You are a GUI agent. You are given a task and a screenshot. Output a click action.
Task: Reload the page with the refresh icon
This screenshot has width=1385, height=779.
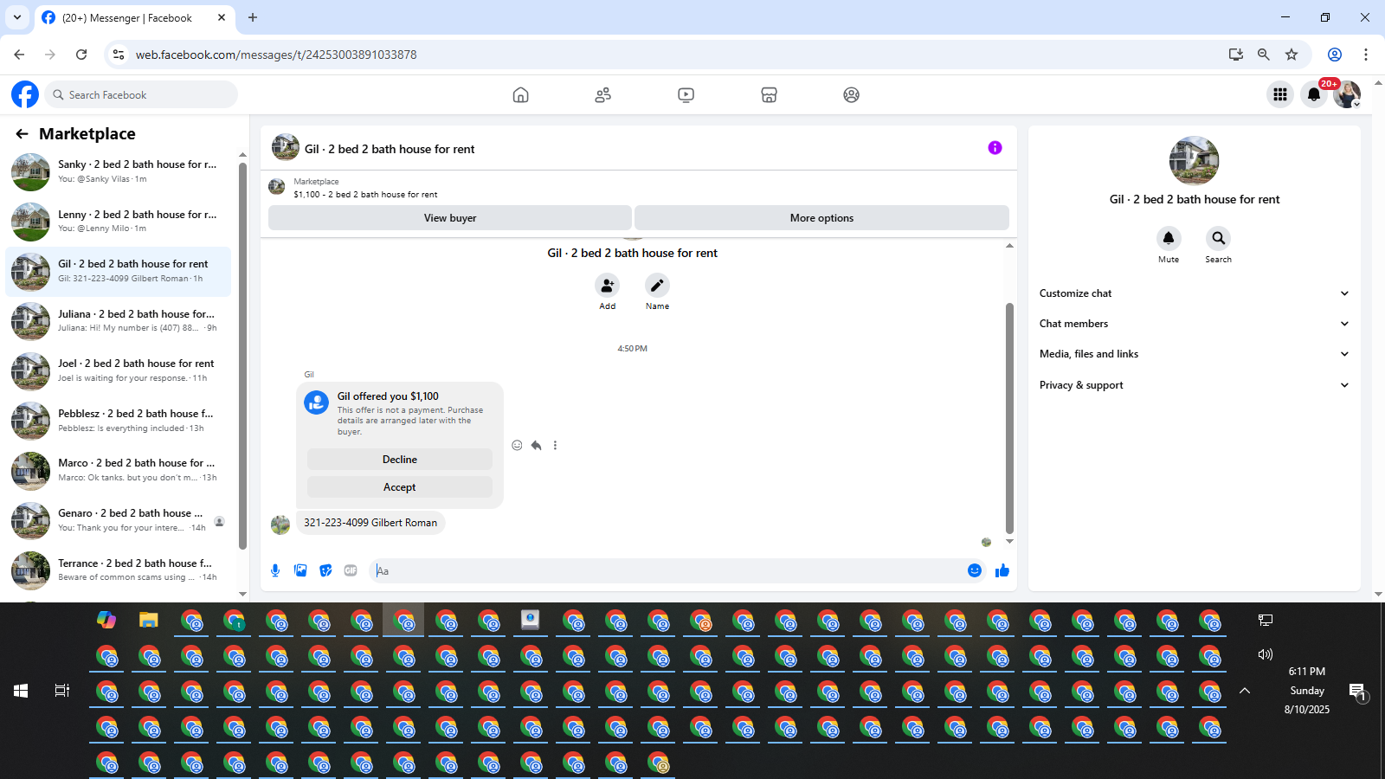(81, 55)
